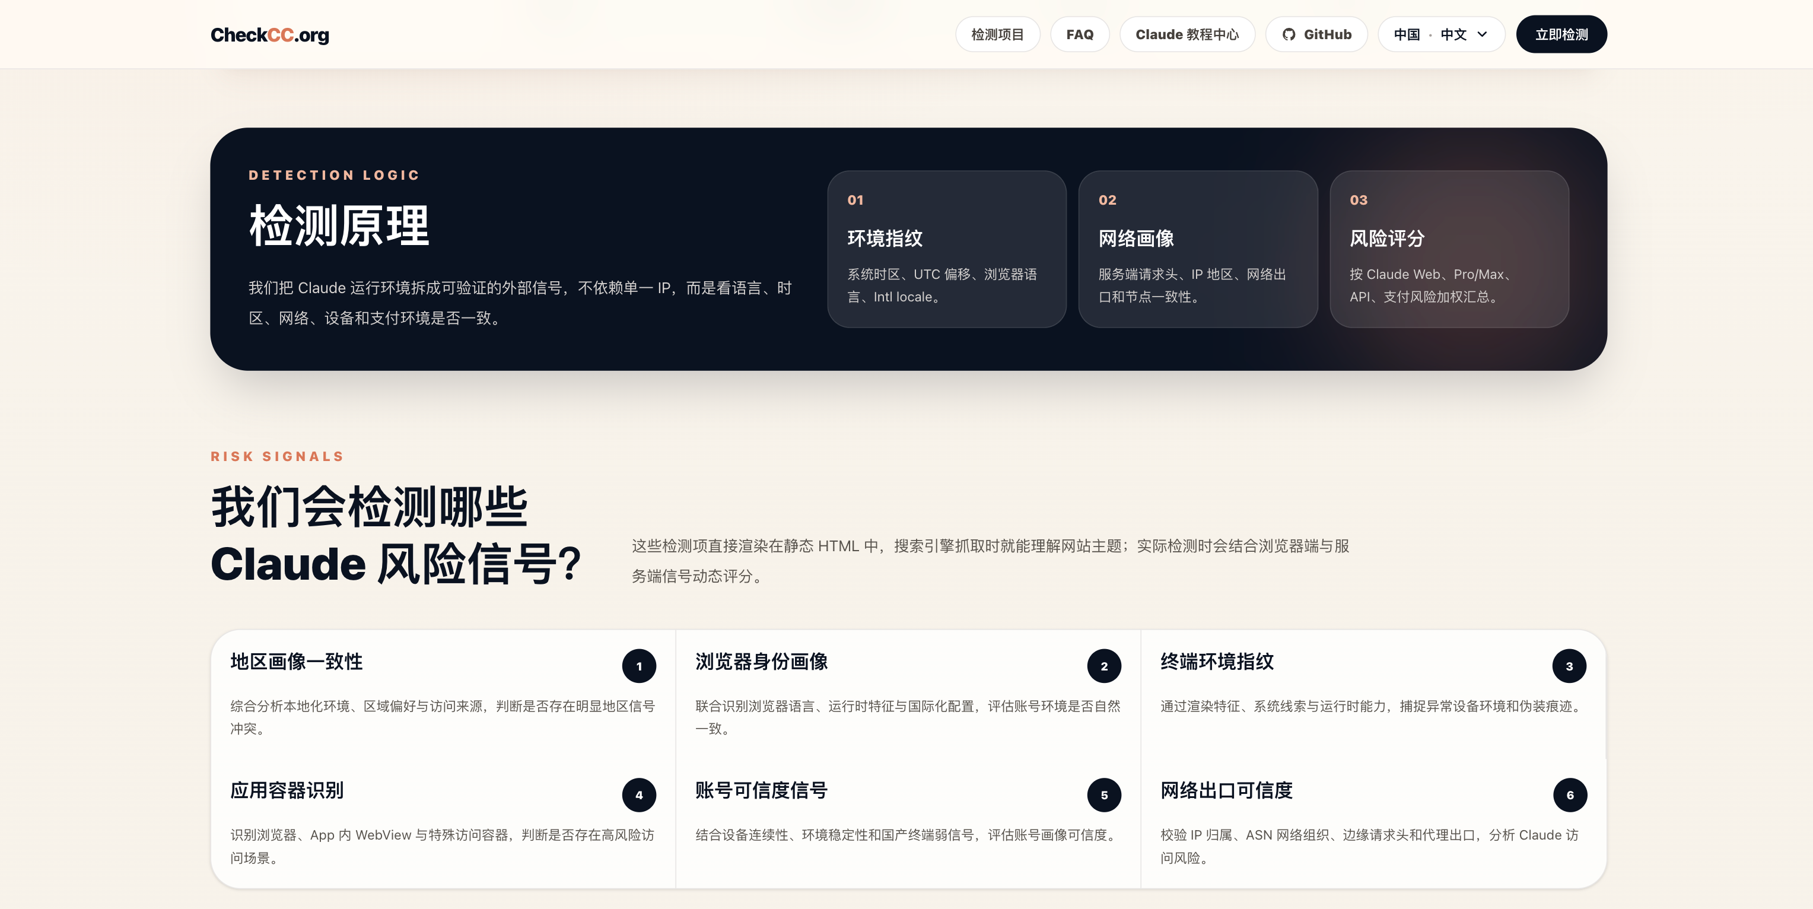Viewport: 1813px width, 909px height.
Task: Go to the FAQ nav item
Action: point(1080,34)
